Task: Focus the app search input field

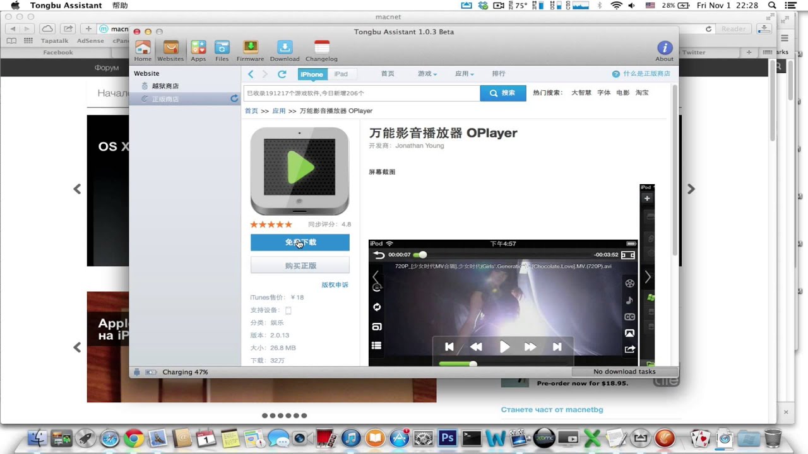Action: (362, 93)
